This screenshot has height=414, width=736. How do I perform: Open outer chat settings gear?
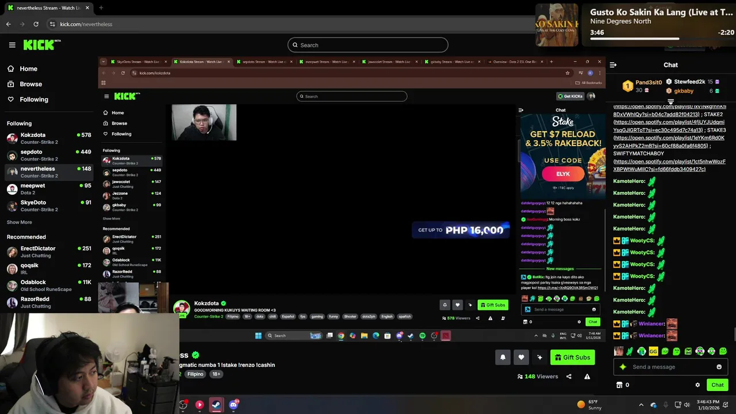click(x=697, y=385)
